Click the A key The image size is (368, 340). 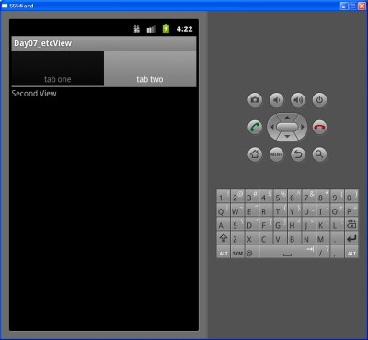pyautogui.click(x=224, y=224)
